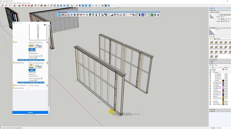Select the Zoom magnifier tool
Viewport: 231px width, 129px height.
pyautogui.click(x=51, y=6)
